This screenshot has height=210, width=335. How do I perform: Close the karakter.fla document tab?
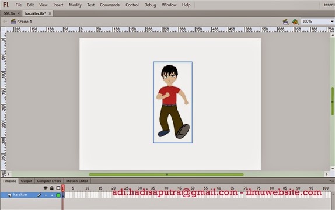(x=50, y=13)
